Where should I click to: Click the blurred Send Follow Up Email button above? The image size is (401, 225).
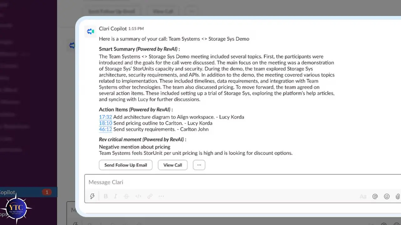click(x=112, y=11)
